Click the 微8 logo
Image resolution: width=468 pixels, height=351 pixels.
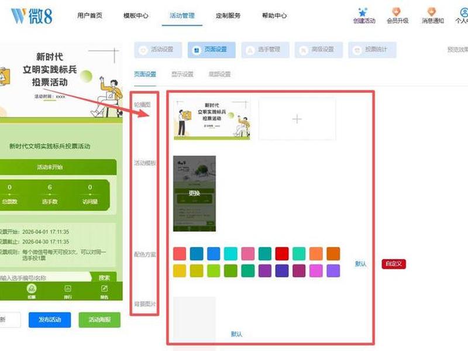tap(32, 16)
